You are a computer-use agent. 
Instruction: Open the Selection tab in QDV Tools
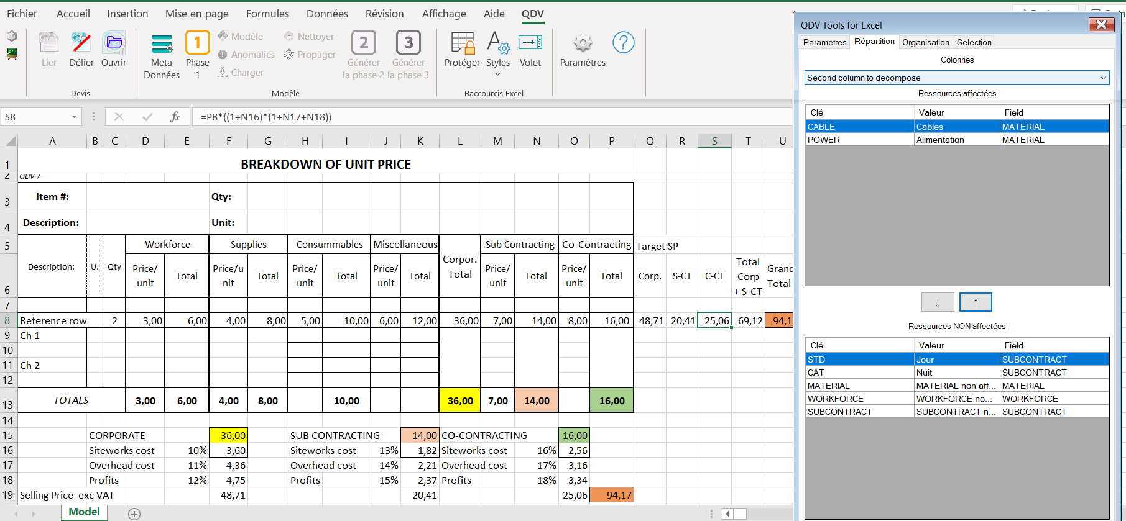coord(974,42)
